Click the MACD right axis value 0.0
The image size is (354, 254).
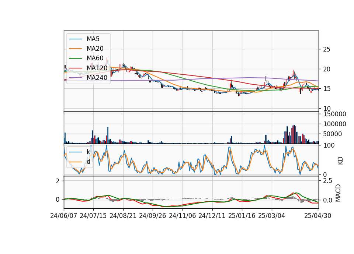[x=327, y=200]
